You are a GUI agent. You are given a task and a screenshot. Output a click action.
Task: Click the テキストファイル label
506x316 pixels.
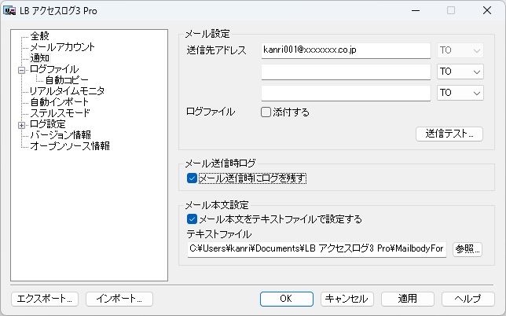(x=218, y=234)
